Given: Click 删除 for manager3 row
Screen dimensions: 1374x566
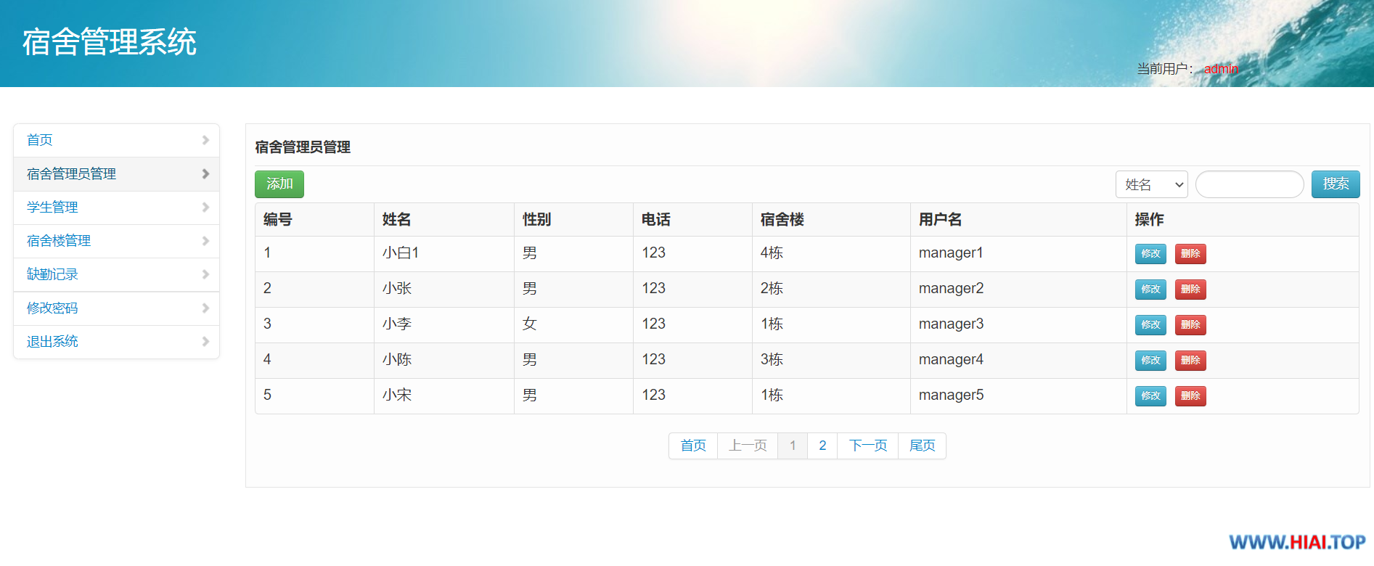Looking at the screenshot, I should 1190,325.
